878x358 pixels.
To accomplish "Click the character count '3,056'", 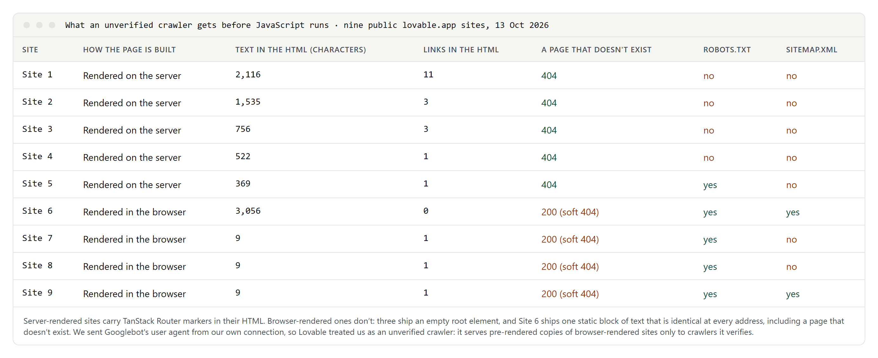I will [248, 211].
